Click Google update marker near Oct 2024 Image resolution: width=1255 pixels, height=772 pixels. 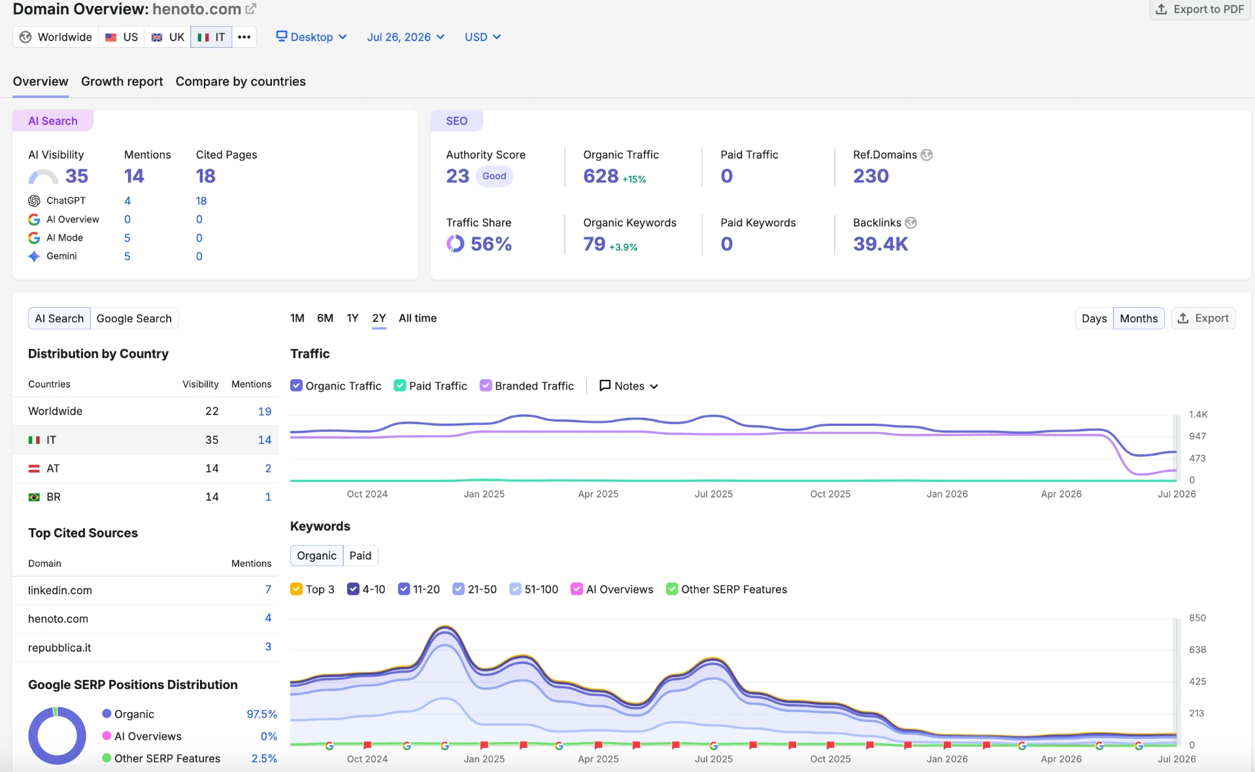(329, 746)
